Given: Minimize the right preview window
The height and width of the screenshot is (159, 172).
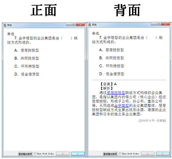Looking at the screenshot, I should point(153,24).
